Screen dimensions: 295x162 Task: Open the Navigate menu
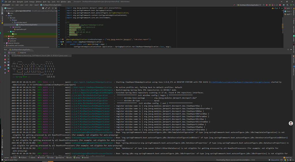20,2
